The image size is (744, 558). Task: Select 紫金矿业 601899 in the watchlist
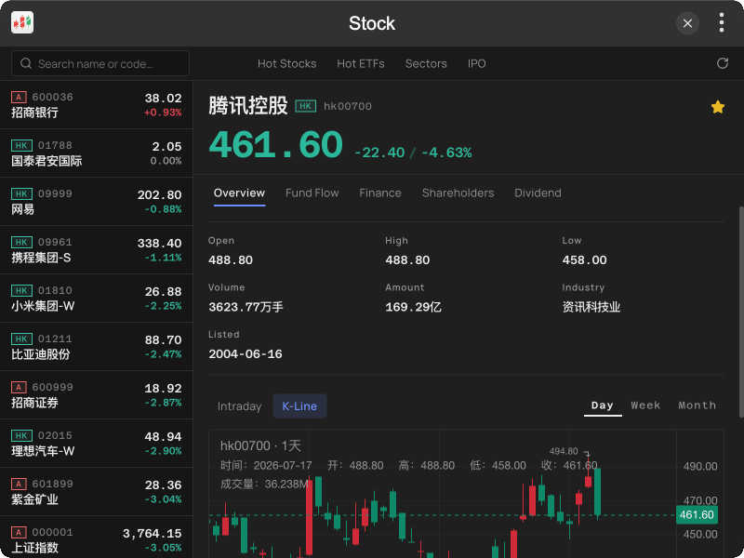(97, 492)
